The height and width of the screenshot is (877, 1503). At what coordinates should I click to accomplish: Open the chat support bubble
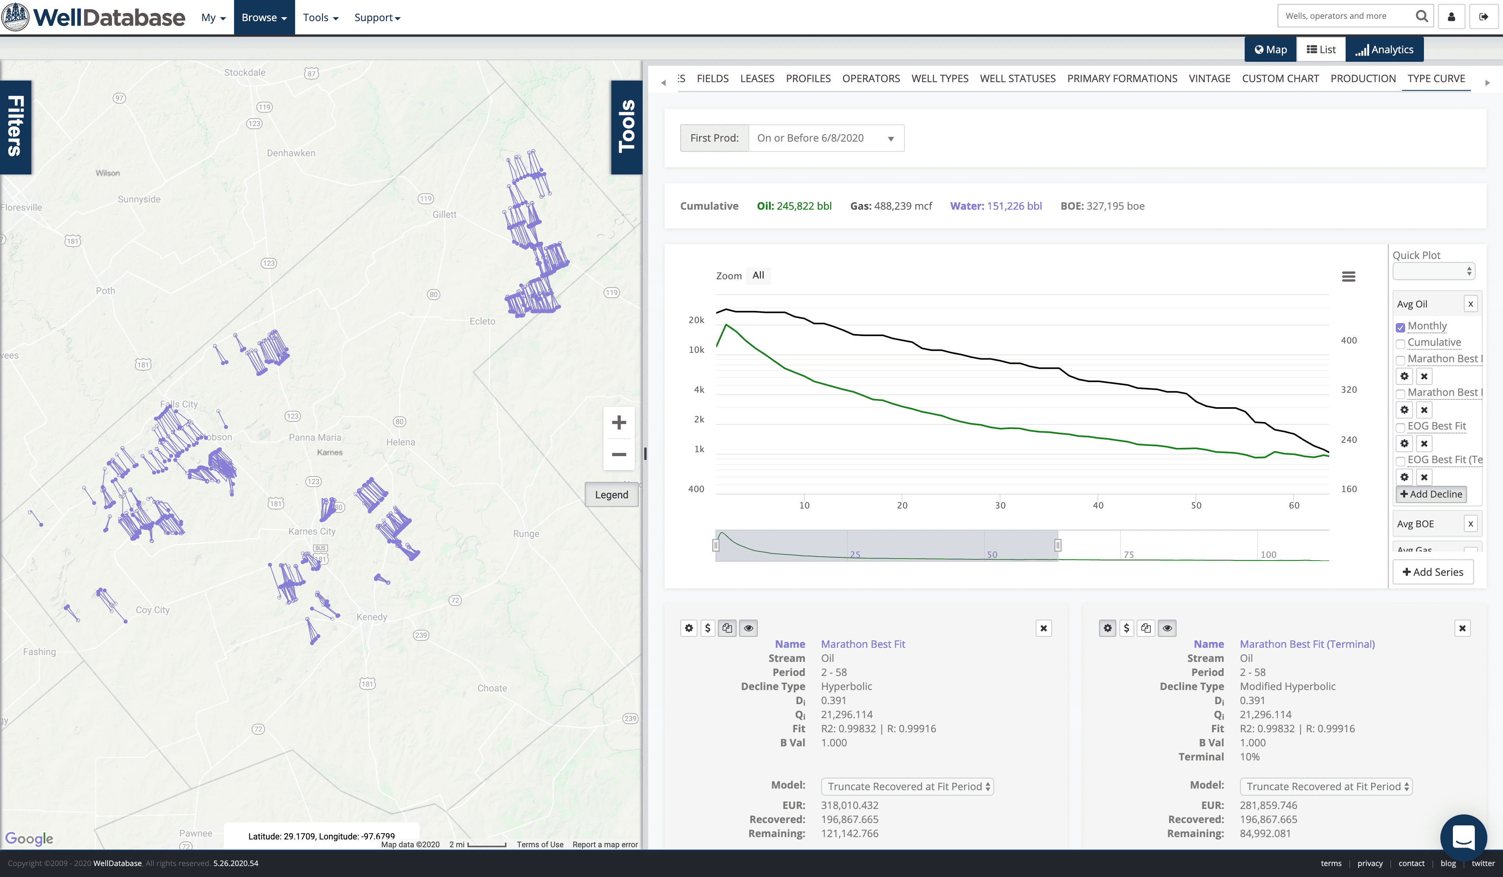[x=1463, y=837]
